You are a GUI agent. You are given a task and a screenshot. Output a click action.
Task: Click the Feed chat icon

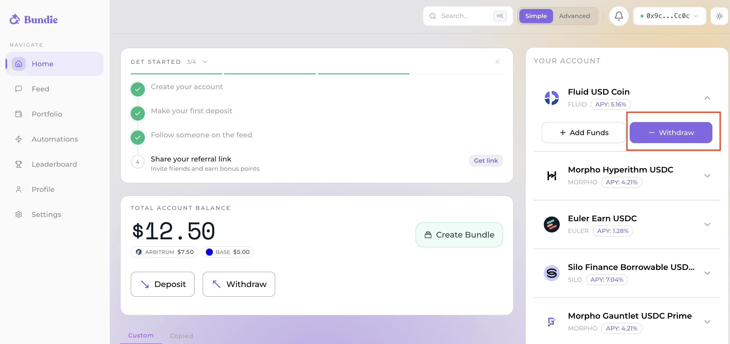coord(18,89)
